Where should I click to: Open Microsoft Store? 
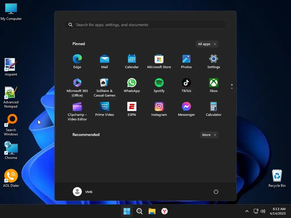159,62
